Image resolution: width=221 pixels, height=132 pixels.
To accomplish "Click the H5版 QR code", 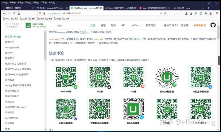I will (x=133, y=77).
